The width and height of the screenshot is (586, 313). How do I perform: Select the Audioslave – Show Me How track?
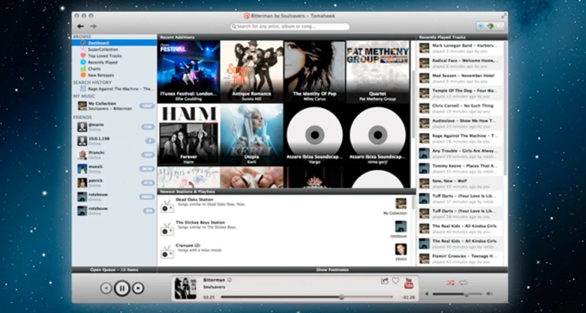[460, 123]
